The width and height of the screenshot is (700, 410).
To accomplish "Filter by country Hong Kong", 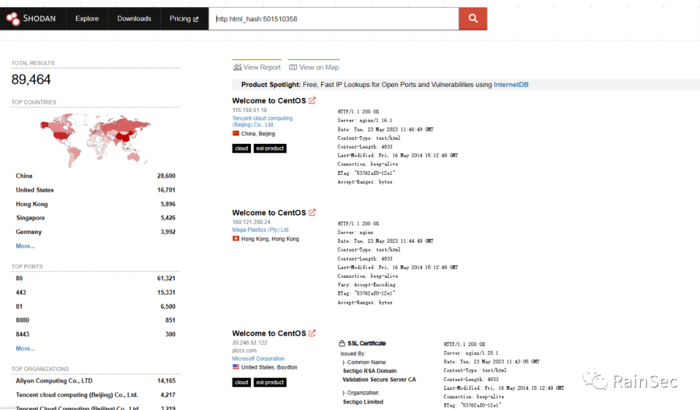I will 95,204.
